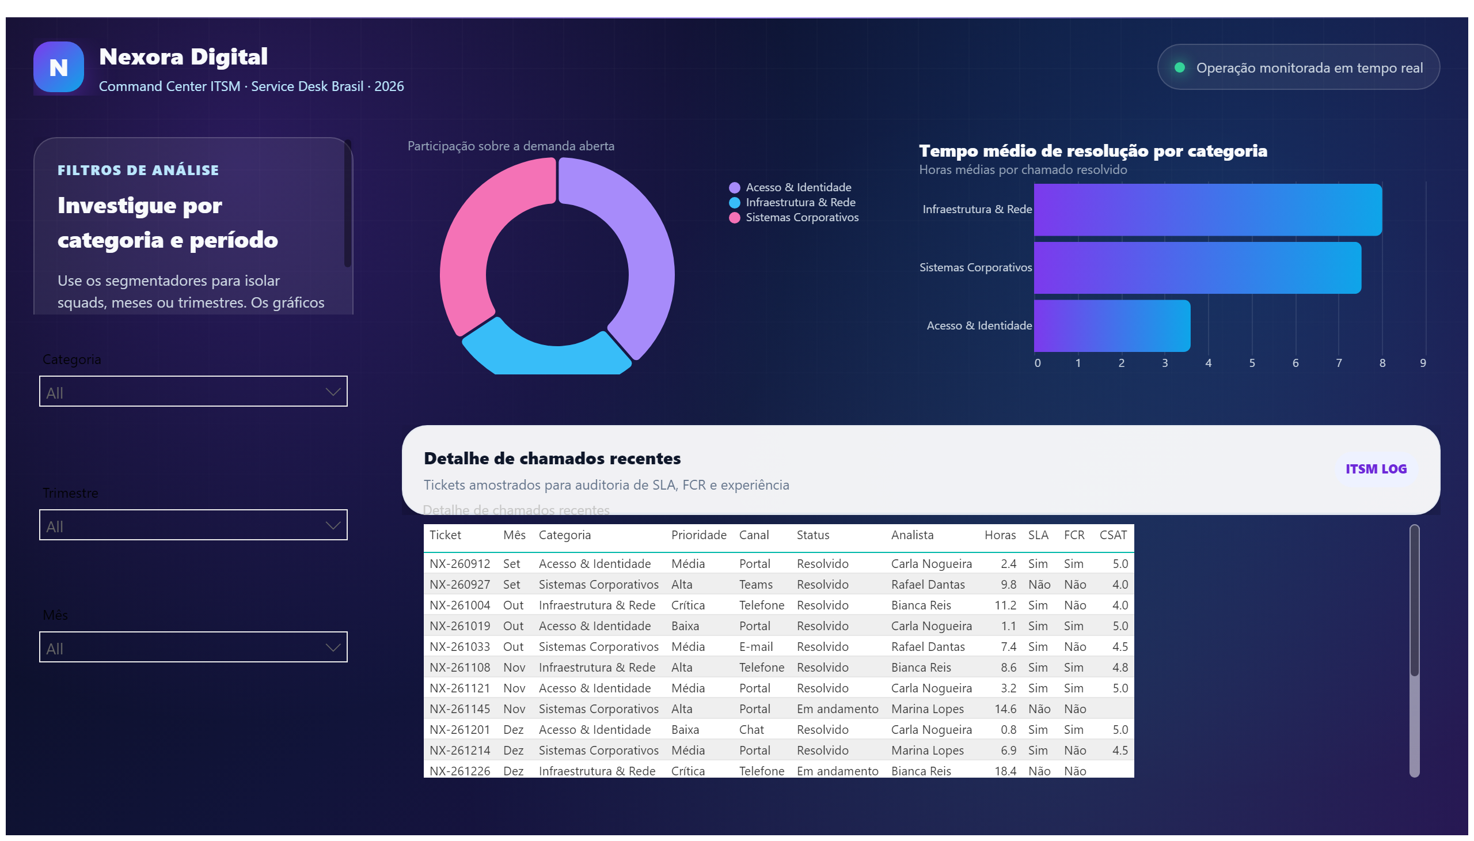This screenshot has width=1474, height=841.
Task: Click the E-mail channel cell
Action: 756,647
